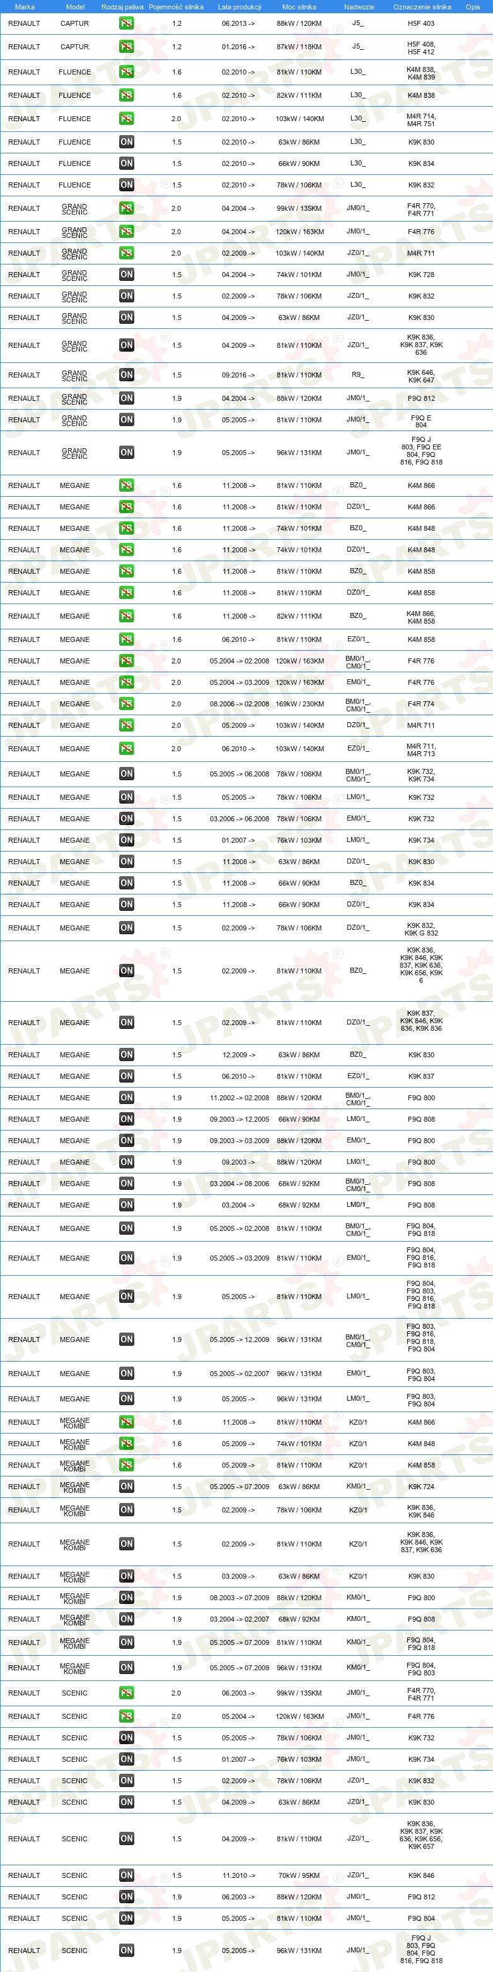Viewport: 493px width, 1972px height.
Task: Click the 06.2013 -> production date cell
Action: click(x=238, y=24)
